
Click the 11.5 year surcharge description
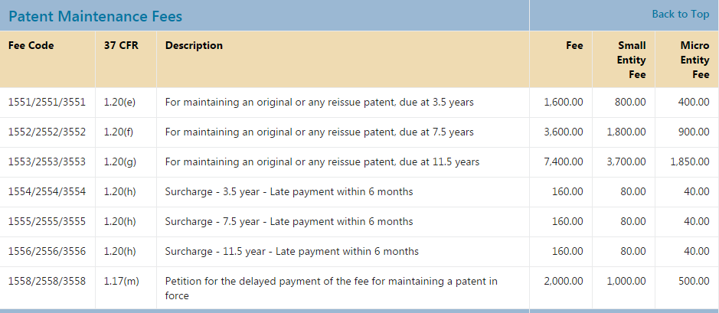(292, 251)
